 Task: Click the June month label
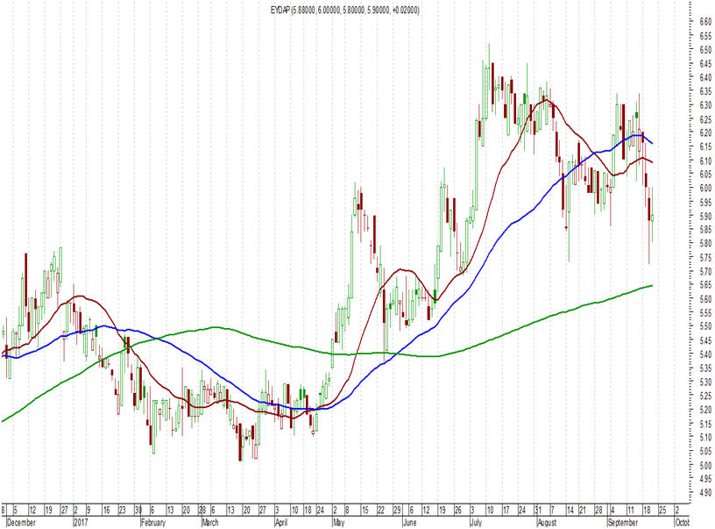[x=410, y=523]
